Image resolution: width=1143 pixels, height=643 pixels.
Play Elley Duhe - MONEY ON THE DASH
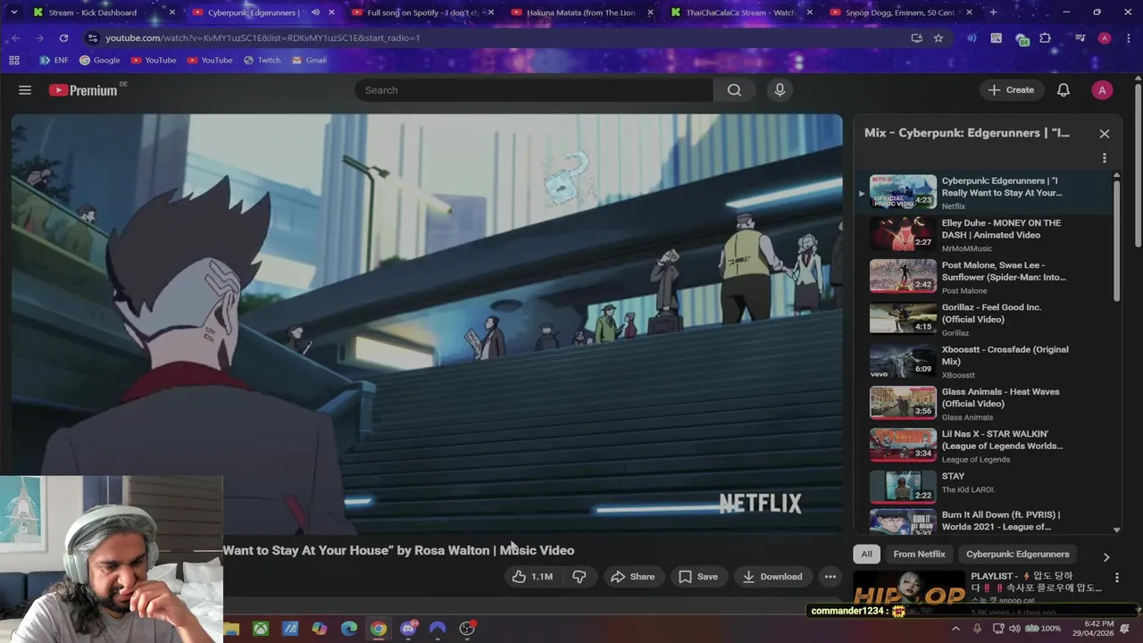[x=982, y=235]
